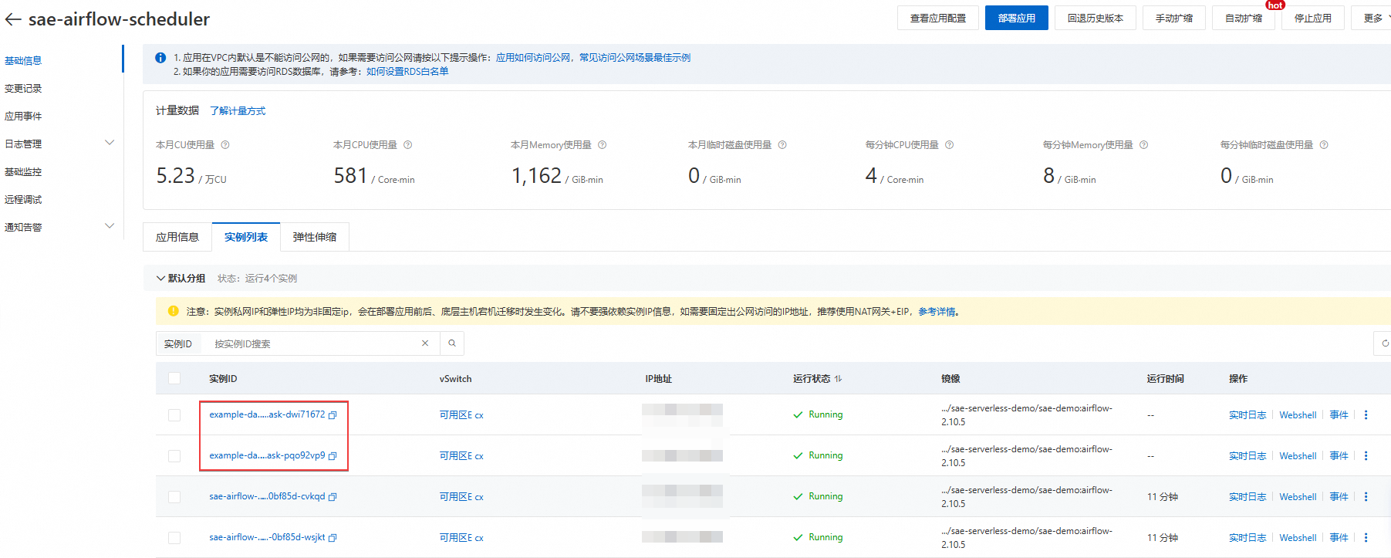Click the 运行时间 column header
This screenshot has height=558, width=1391.
[1165, 379]
